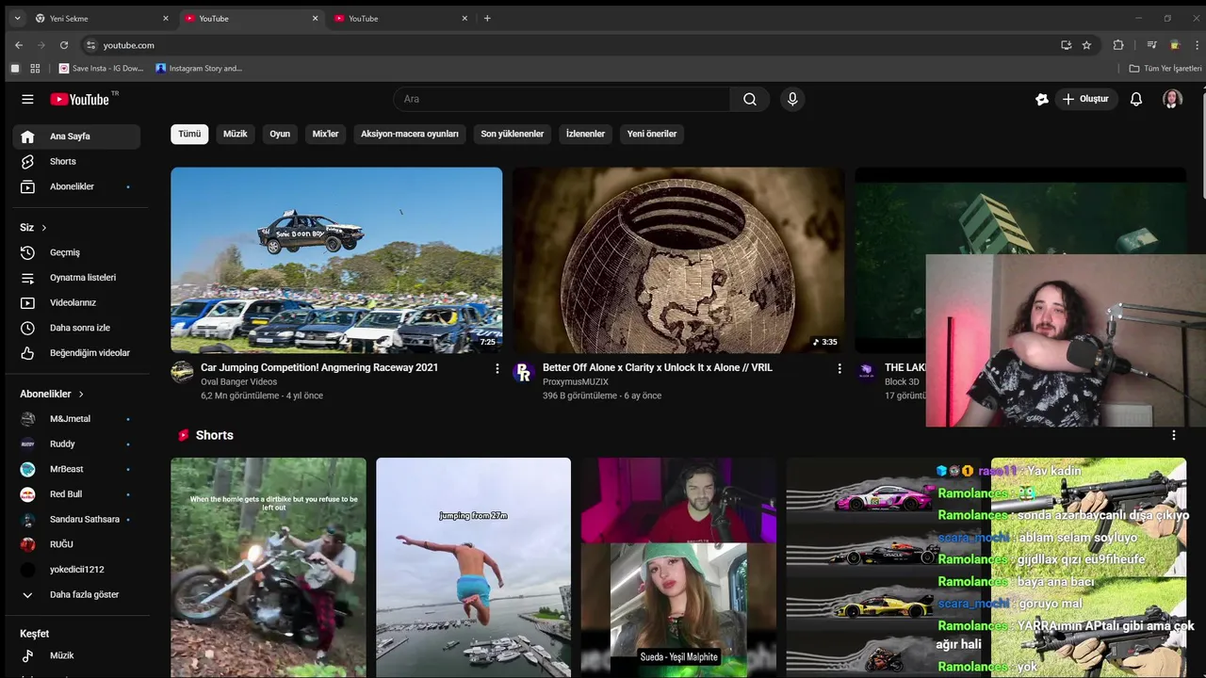The height and width of the screenshot is (678, 1206).
Task: Click the icon left of Oluştur
Action: [x=1042, y=99]
